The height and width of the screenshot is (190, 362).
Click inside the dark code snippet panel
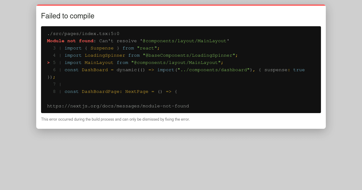181,100
